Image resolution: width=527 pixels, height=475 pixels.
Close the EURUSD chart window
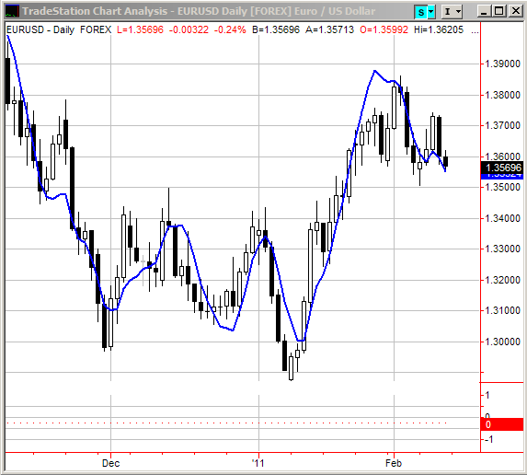(516, 12)
